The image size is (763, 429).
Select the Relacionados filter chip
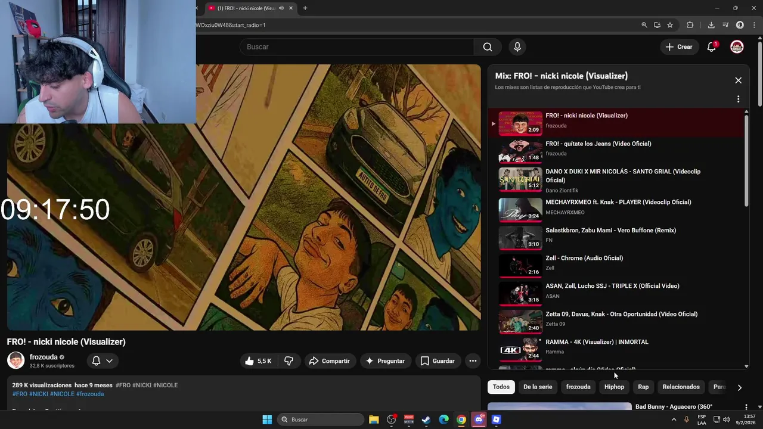[x=681, y=387]
